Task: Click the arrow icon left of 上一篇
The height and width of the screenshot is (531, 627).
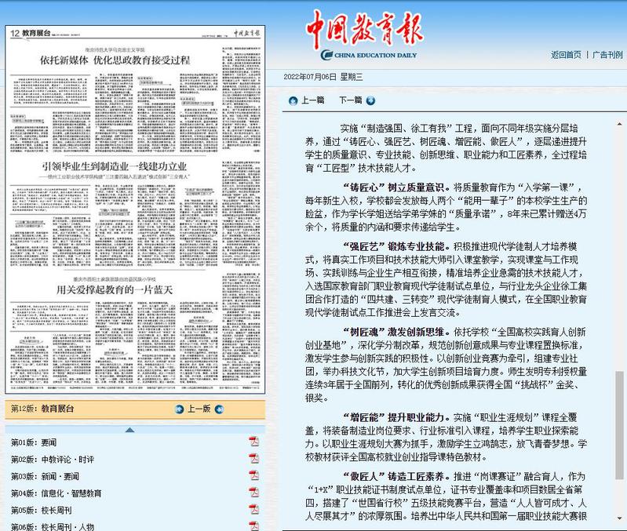Action: click(x=293, y=100)
